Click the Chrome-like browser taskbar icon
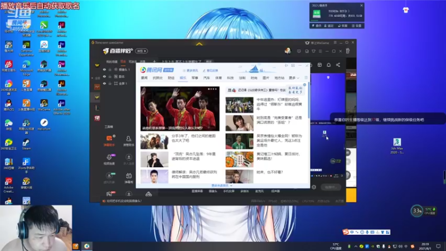This screenshot has height=251, width=446. point(87,246)
